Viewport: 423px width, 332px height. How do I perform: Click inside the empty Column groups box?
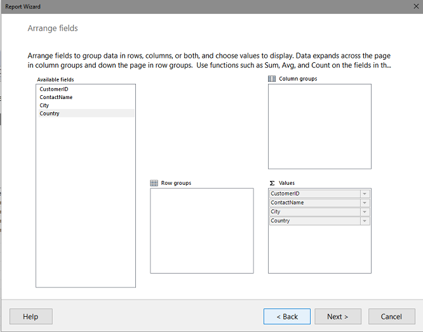[319, 126]
